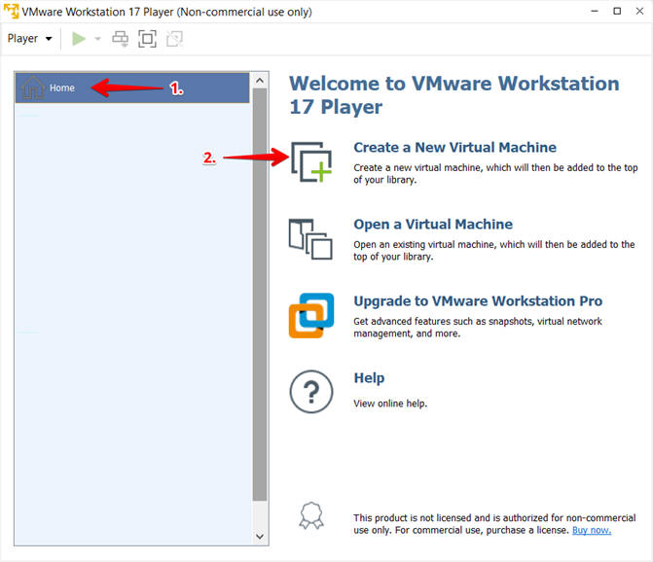Close the VMware Player window
Viewport: 653px width, 562px height.
click(639, 12)
